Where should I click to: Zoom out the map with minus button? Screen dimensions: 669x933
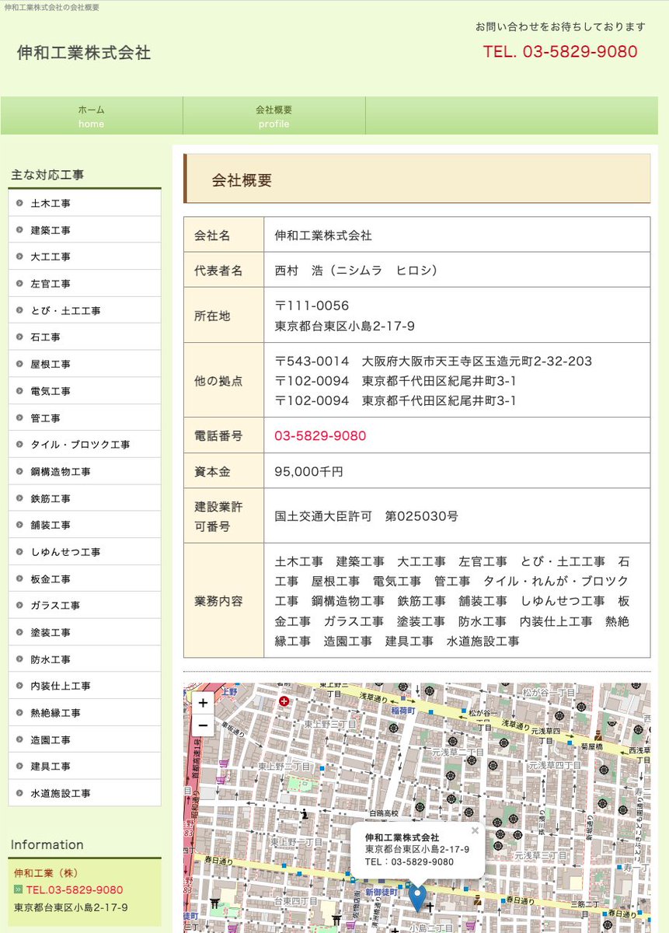click(x=202, y=725)
